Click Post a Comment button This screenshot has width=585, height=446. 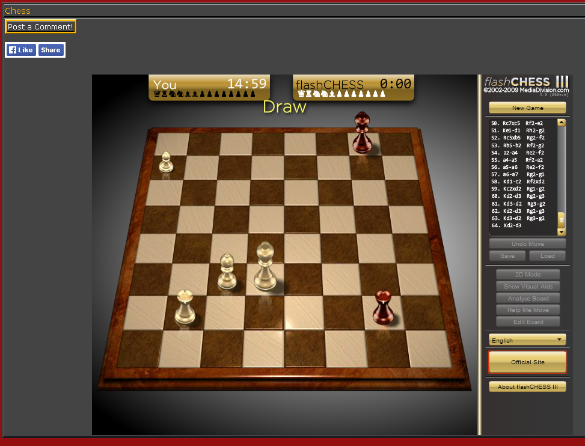[40, 27]
